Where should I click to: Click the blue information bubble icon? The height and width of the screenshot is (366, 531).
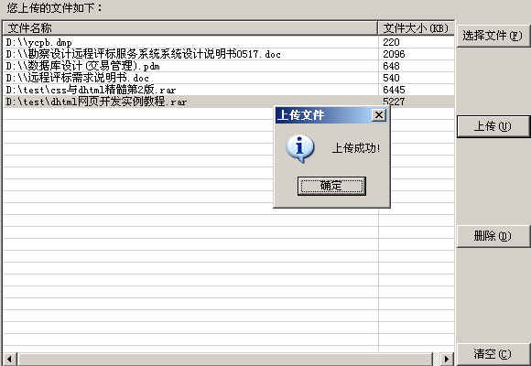click(x=299, y=148)
